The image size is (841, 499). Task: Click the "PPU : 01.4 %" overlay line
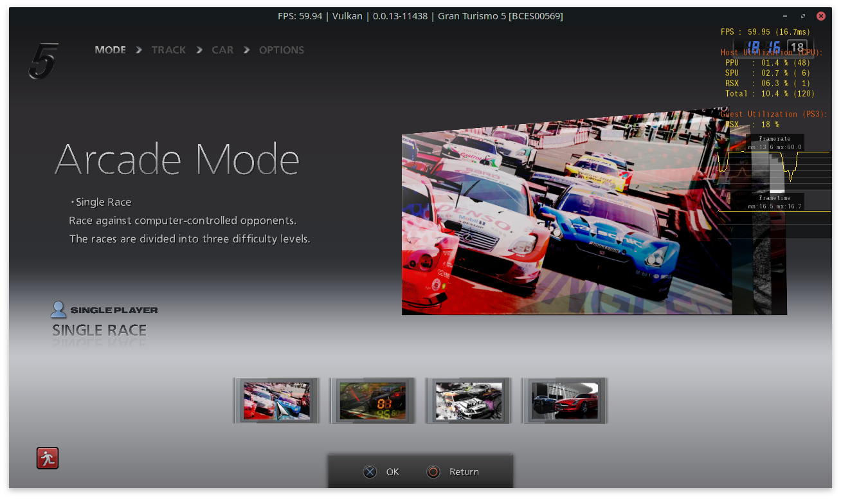click(768, 63)
